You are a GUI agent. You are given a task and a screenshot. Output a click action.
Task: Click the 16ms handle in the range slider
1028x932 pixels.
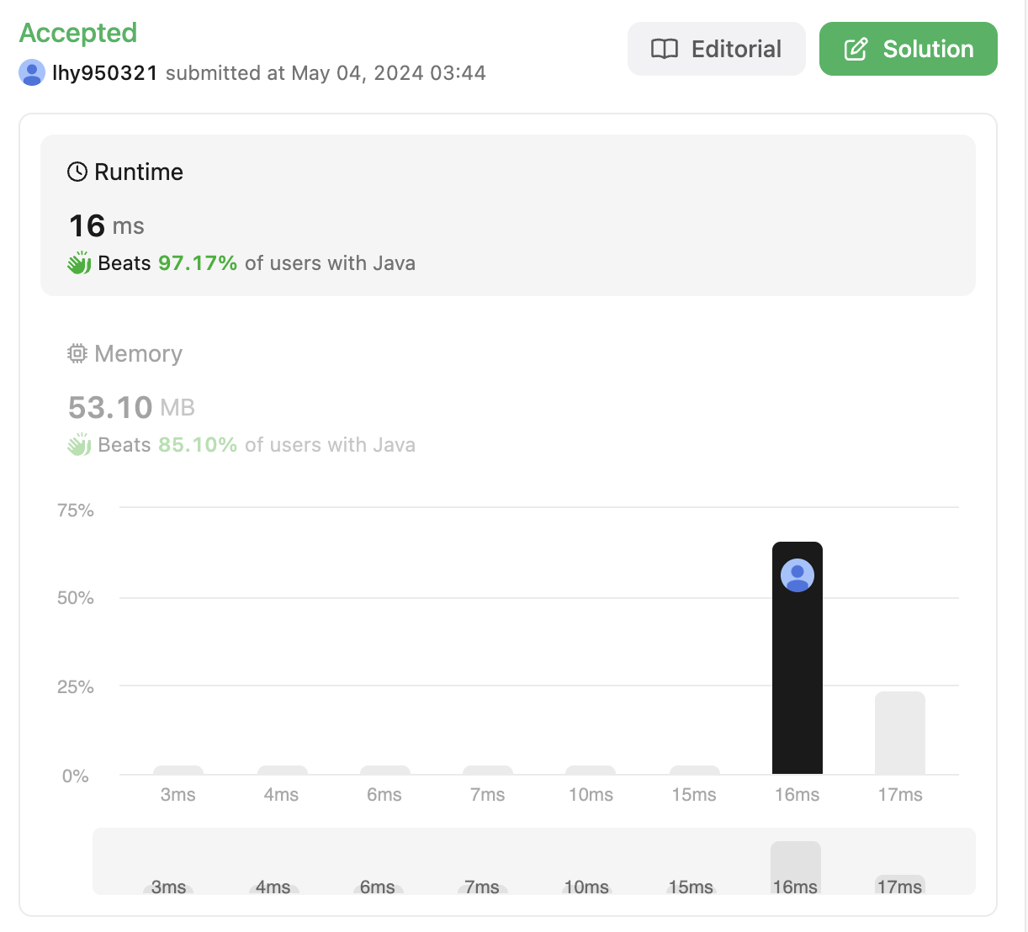point(796,868)
